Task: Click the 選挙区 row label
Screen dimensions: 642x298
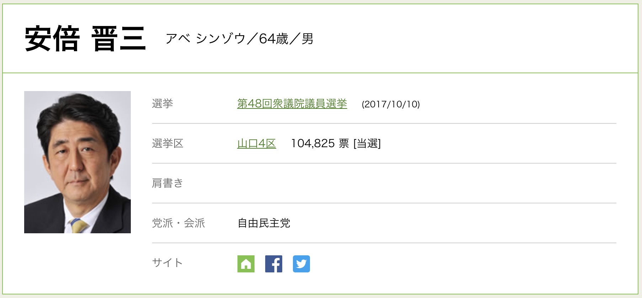Action: pyautogui.click(x=167, y=144)
